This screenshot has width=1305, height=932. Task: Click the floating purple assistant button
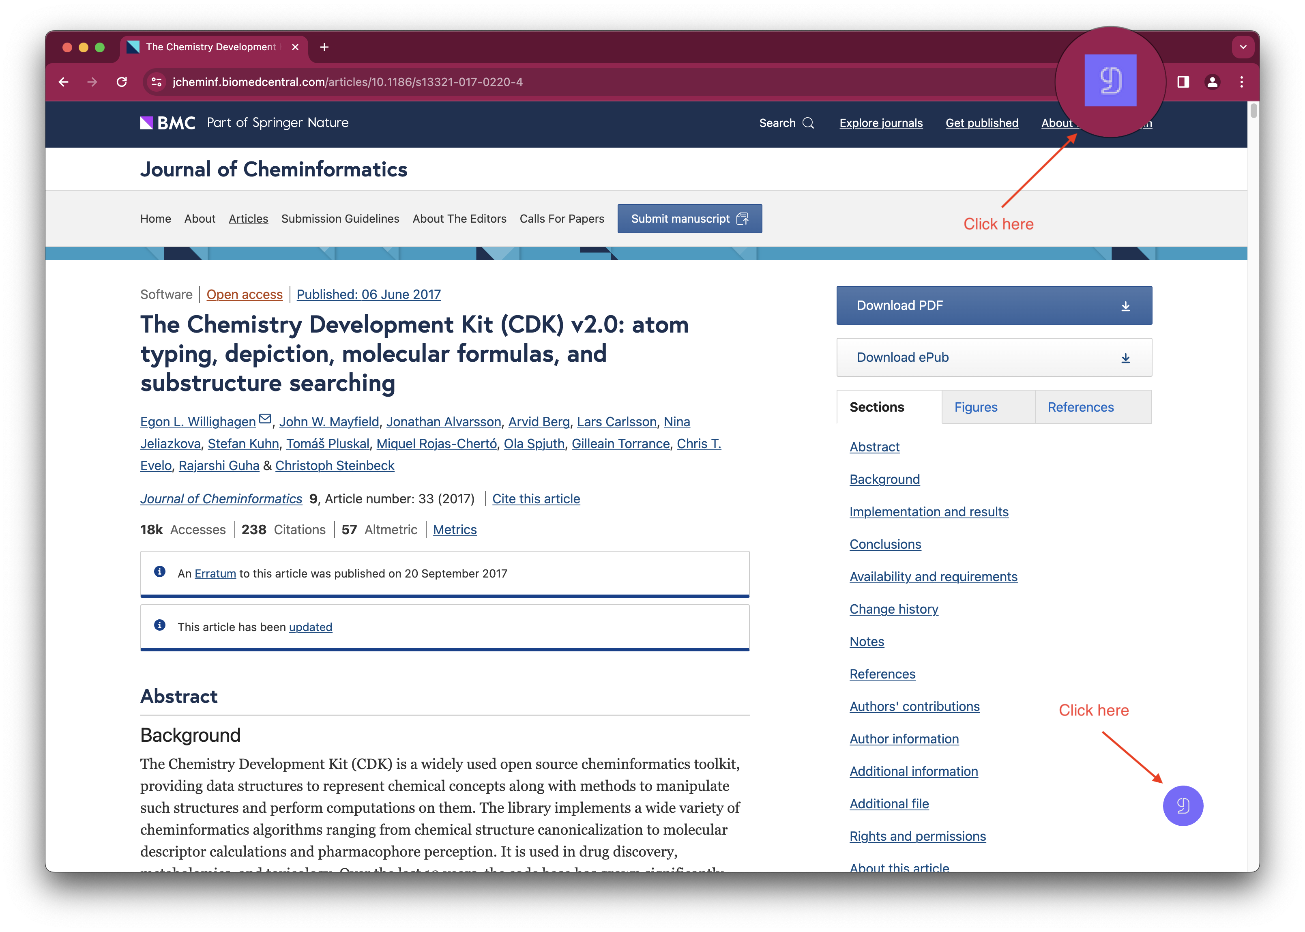click(x=1183, y=805)
